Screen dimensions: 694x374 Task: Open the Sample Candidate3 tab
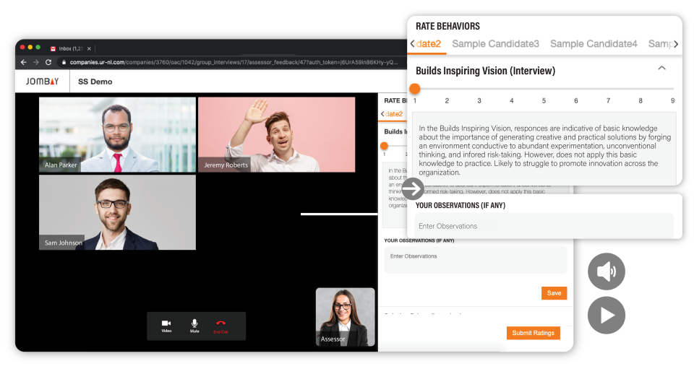click(x=496, y=44)
